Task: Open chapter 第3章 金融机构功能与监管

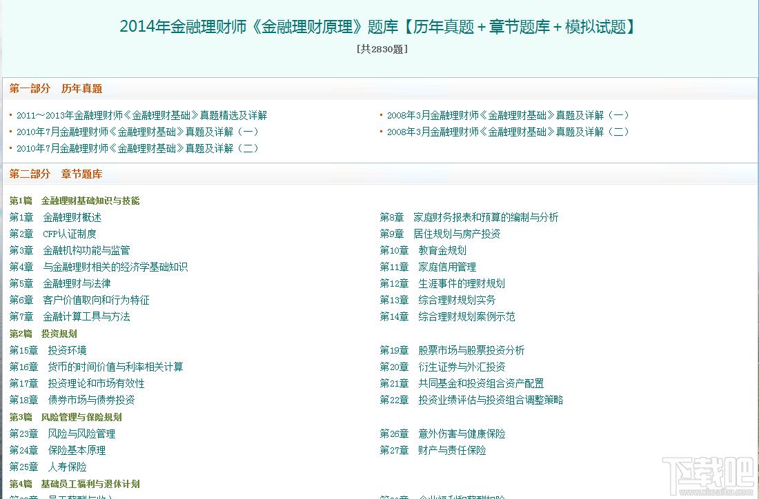Action: click(70, 250)
